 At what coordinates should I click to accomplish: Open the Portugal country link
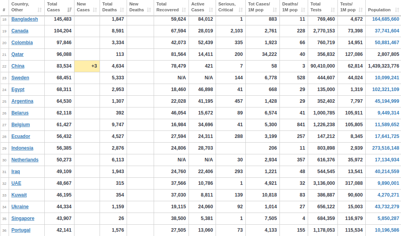21,230
